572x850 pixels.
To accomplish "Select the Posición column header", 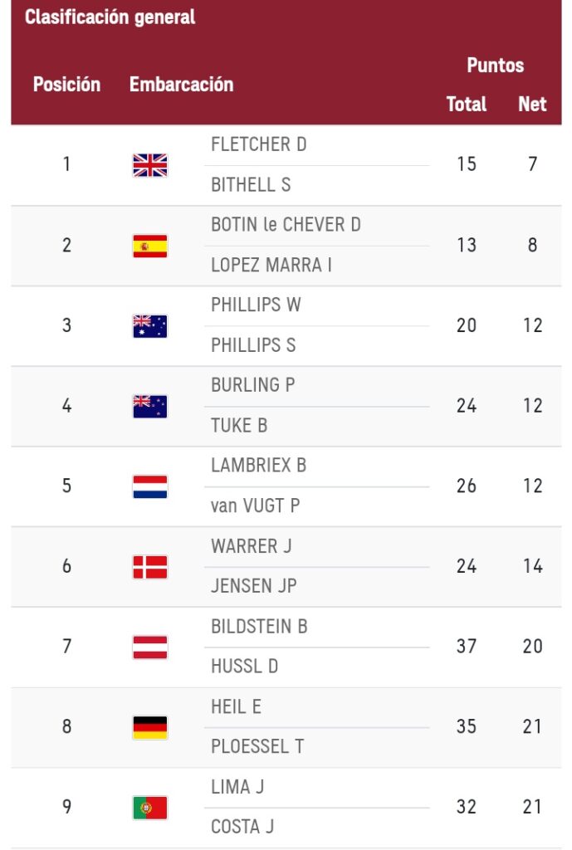I will (x=66, y=85).
